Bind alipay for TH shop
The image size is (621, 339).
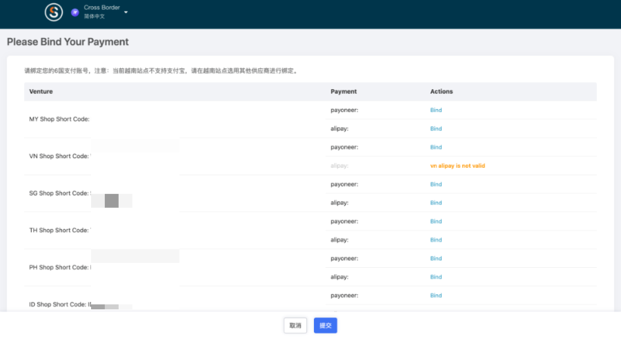coord(436,240)
